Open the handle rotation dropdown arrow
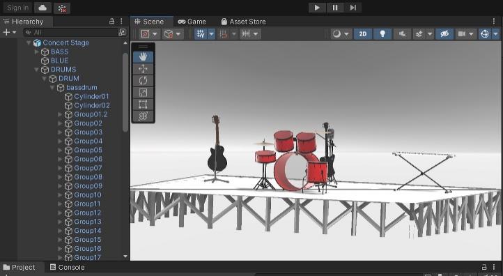503x276 pixels. point(178,33)
